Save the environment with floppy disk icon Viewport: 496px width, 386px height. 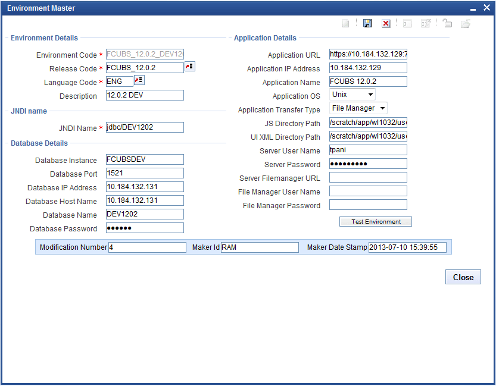point(367,23)
